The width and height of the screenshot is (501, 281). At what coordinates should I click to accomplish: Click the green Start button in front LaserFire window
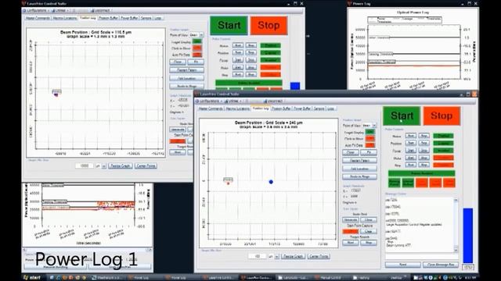402,116
